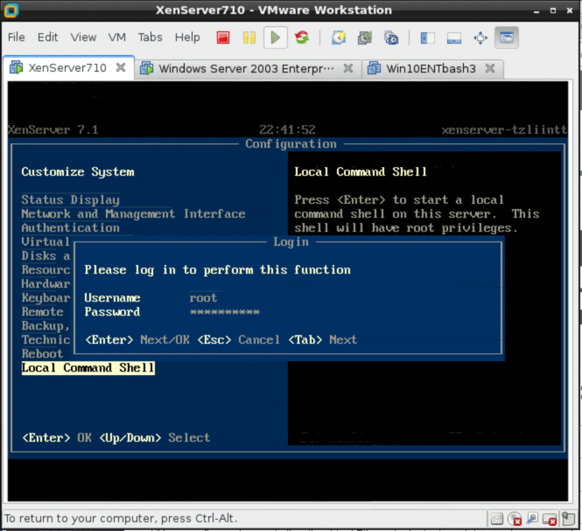Screen dimensions: 582x531
Task: Open the Help menu
Action: [x=188, y=37]
